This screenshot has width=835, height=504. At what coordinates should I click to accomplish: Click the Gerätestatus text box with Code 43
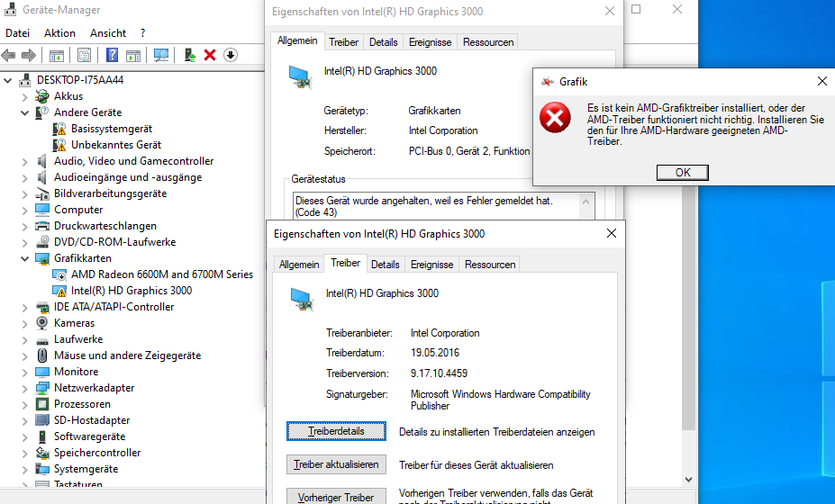[x=443, y=206]
